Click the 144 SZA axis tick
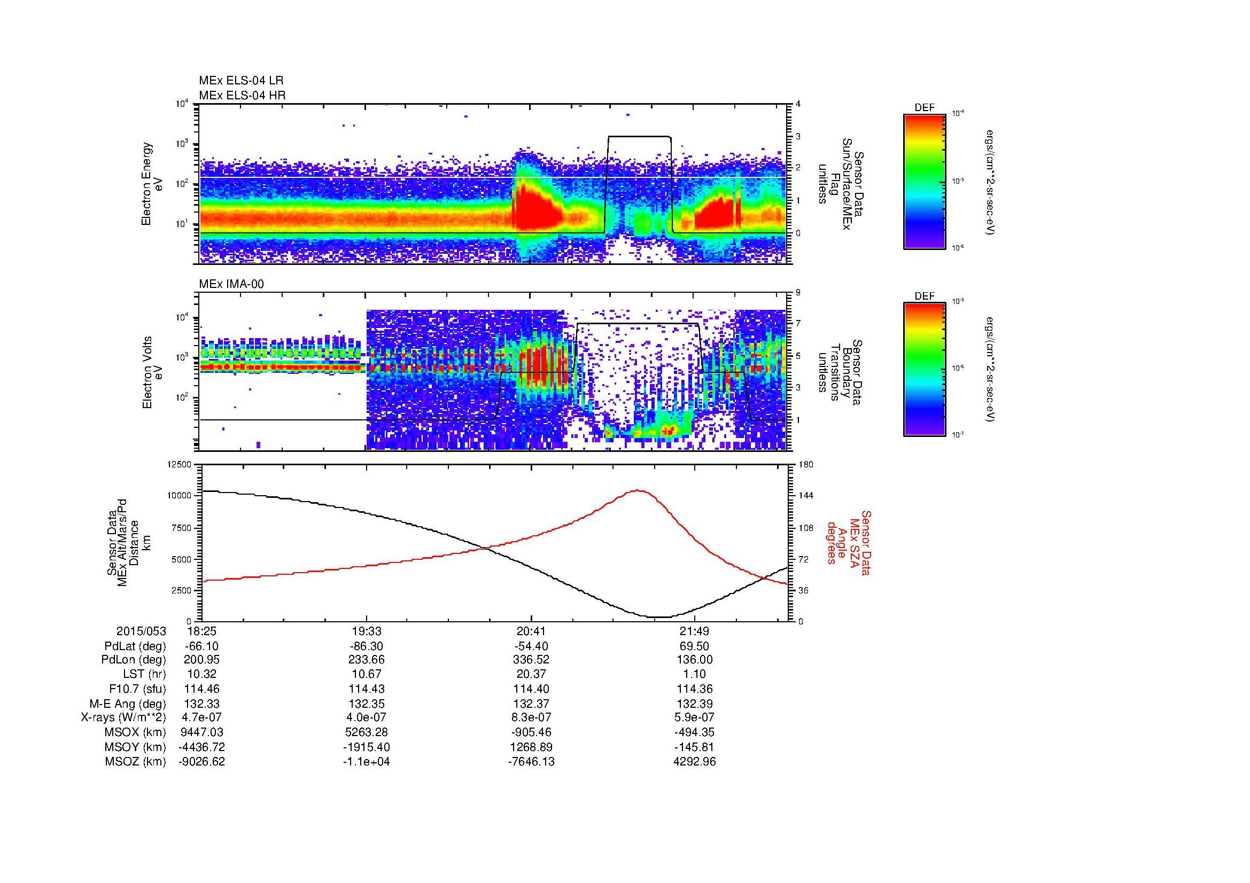1250x883 pixels. coord(805,496)
